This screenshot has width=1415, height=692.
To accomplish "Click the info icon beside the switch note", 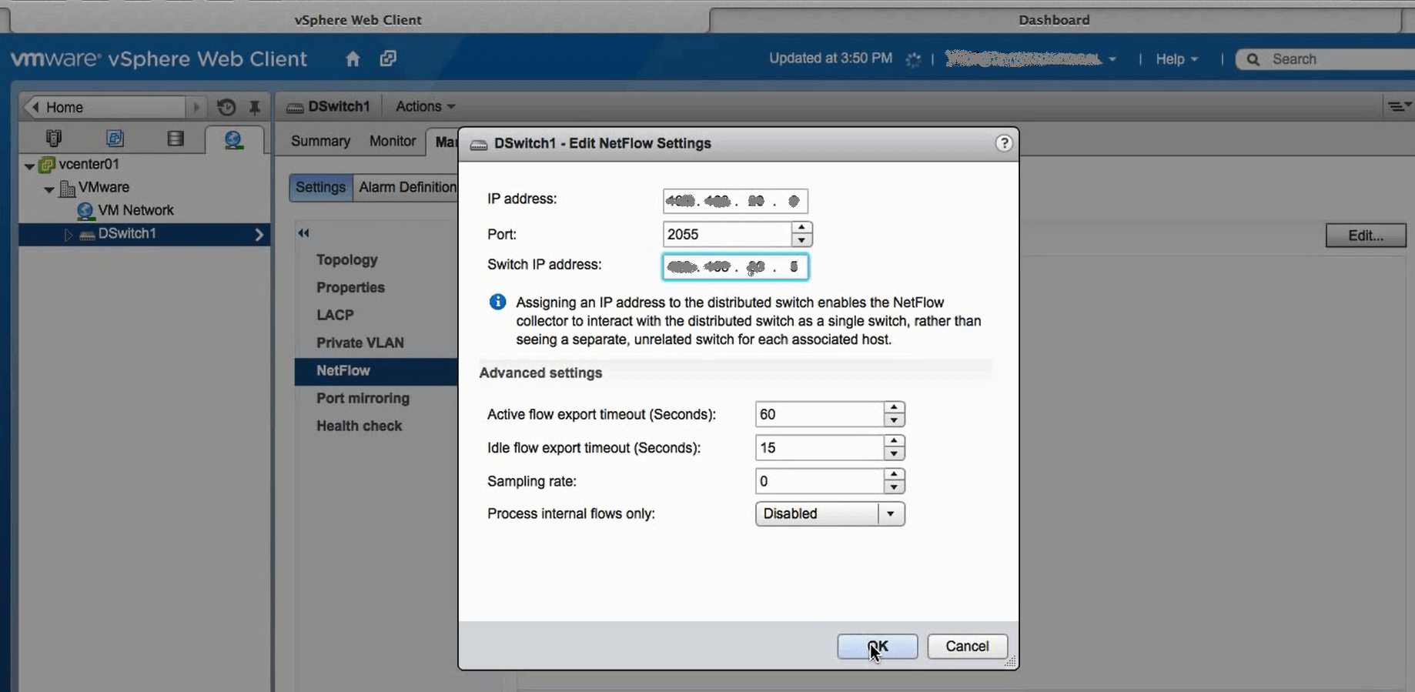I will [x=497, y=302].
